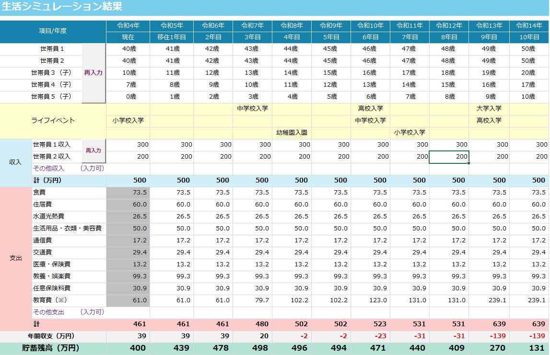Click その他支出 input cell for 令和4年
The width and height of the screenshot is (550, 355).
click(128, 312)
